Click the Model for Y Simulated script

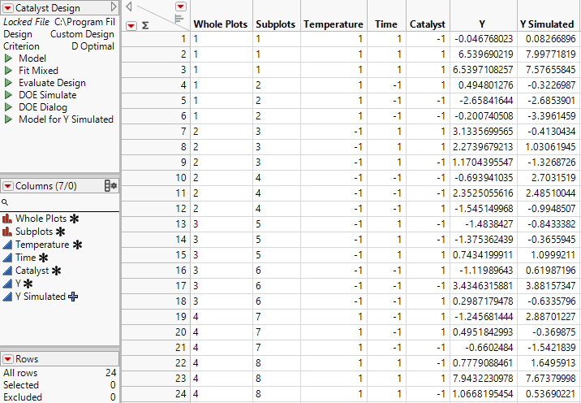point(66,119)
